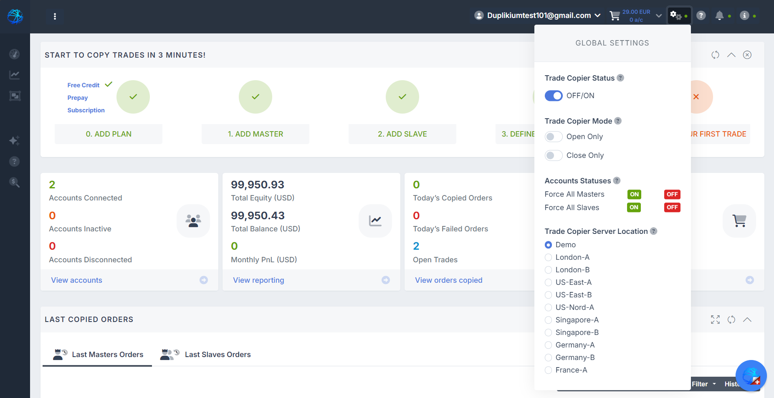Click the Prepay plan link

[78, 98]
